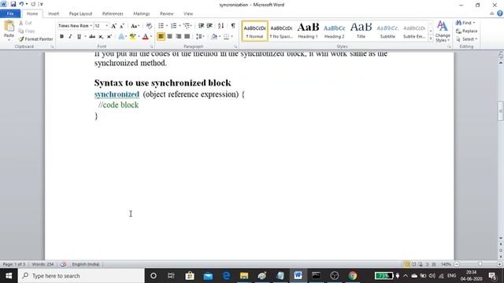The height and width of the screenshot is (283, 504).
Task: Switch to the Mailings tab
Action: (x=142, y=13)
